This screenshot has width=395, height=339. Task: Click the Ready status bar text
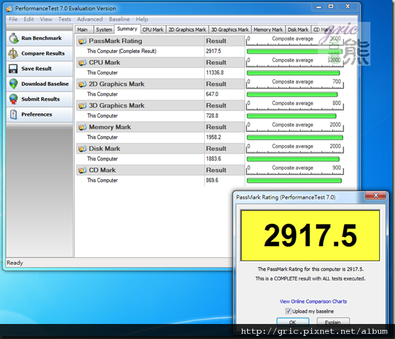pyautogui.click(x=15, y=263)
